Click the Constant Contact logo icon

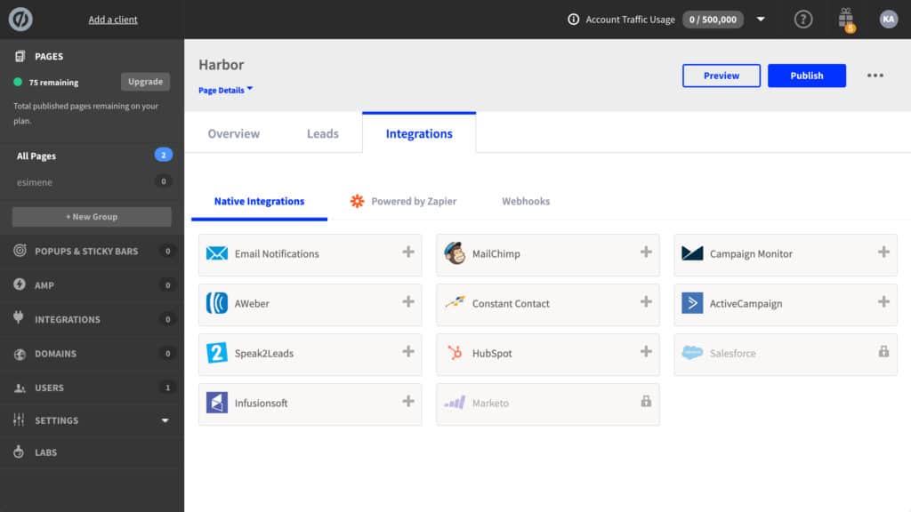455,302
